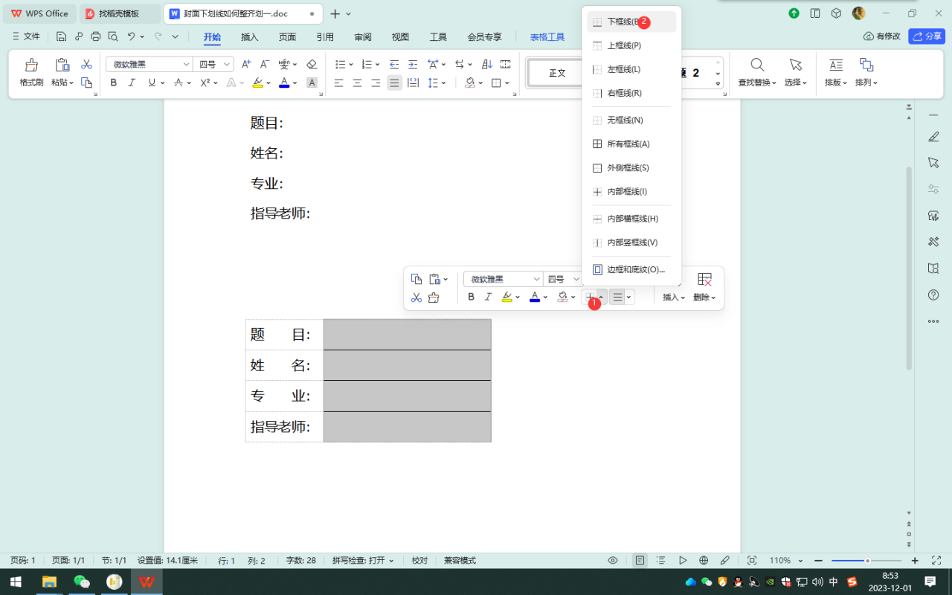Click the 有修改 (modified) cloud status button

click(882, 36)
